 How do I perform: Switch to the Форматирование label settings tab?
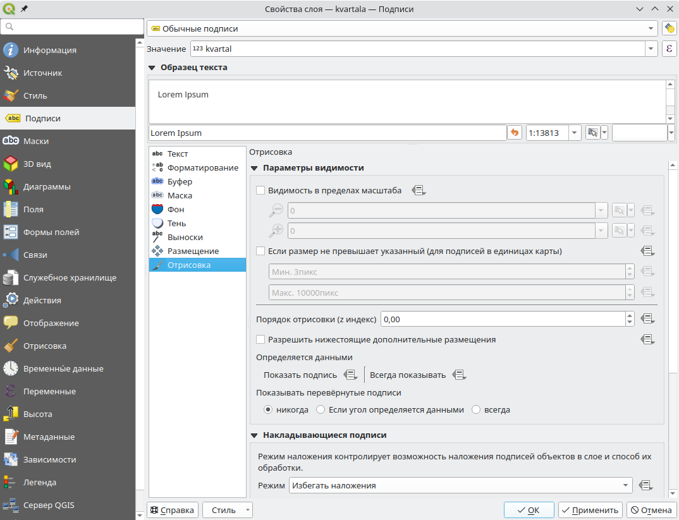pyautogui.click(x=197, y=168)
